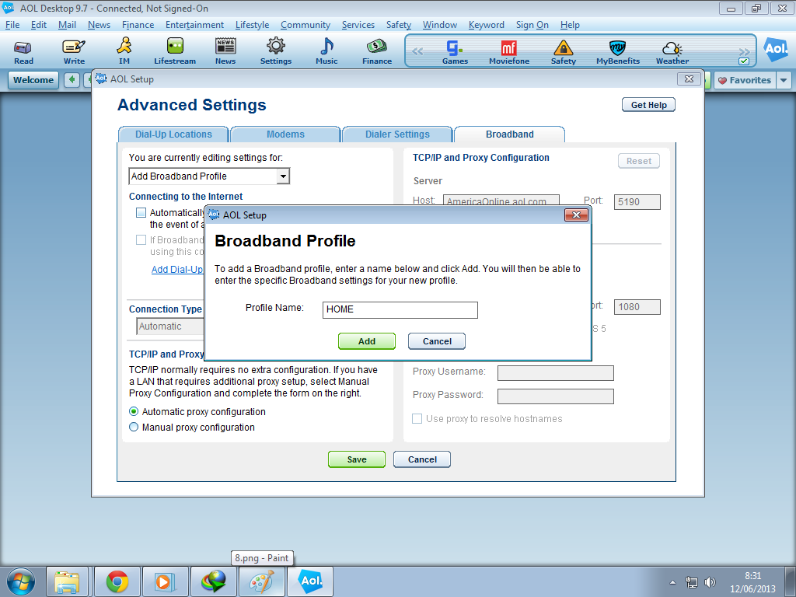Select Automatic proxy configuration

coord(134,412)
